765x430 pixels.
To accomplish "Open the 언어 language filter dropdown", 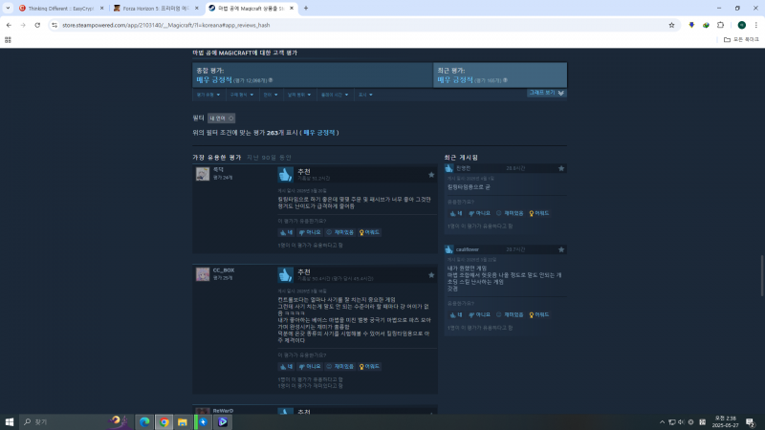I will pyautogui.click(x=271, y=95).
